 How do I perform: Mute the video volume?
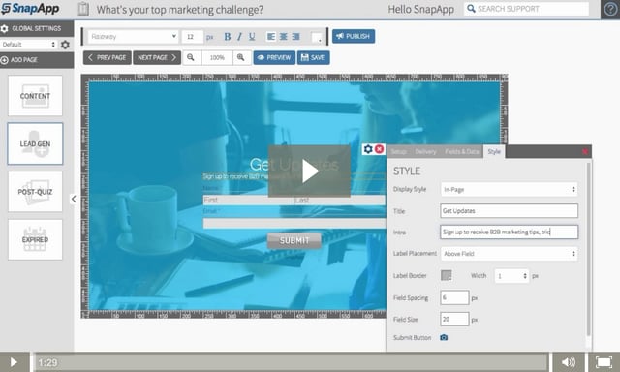click(x=569, y=362)
